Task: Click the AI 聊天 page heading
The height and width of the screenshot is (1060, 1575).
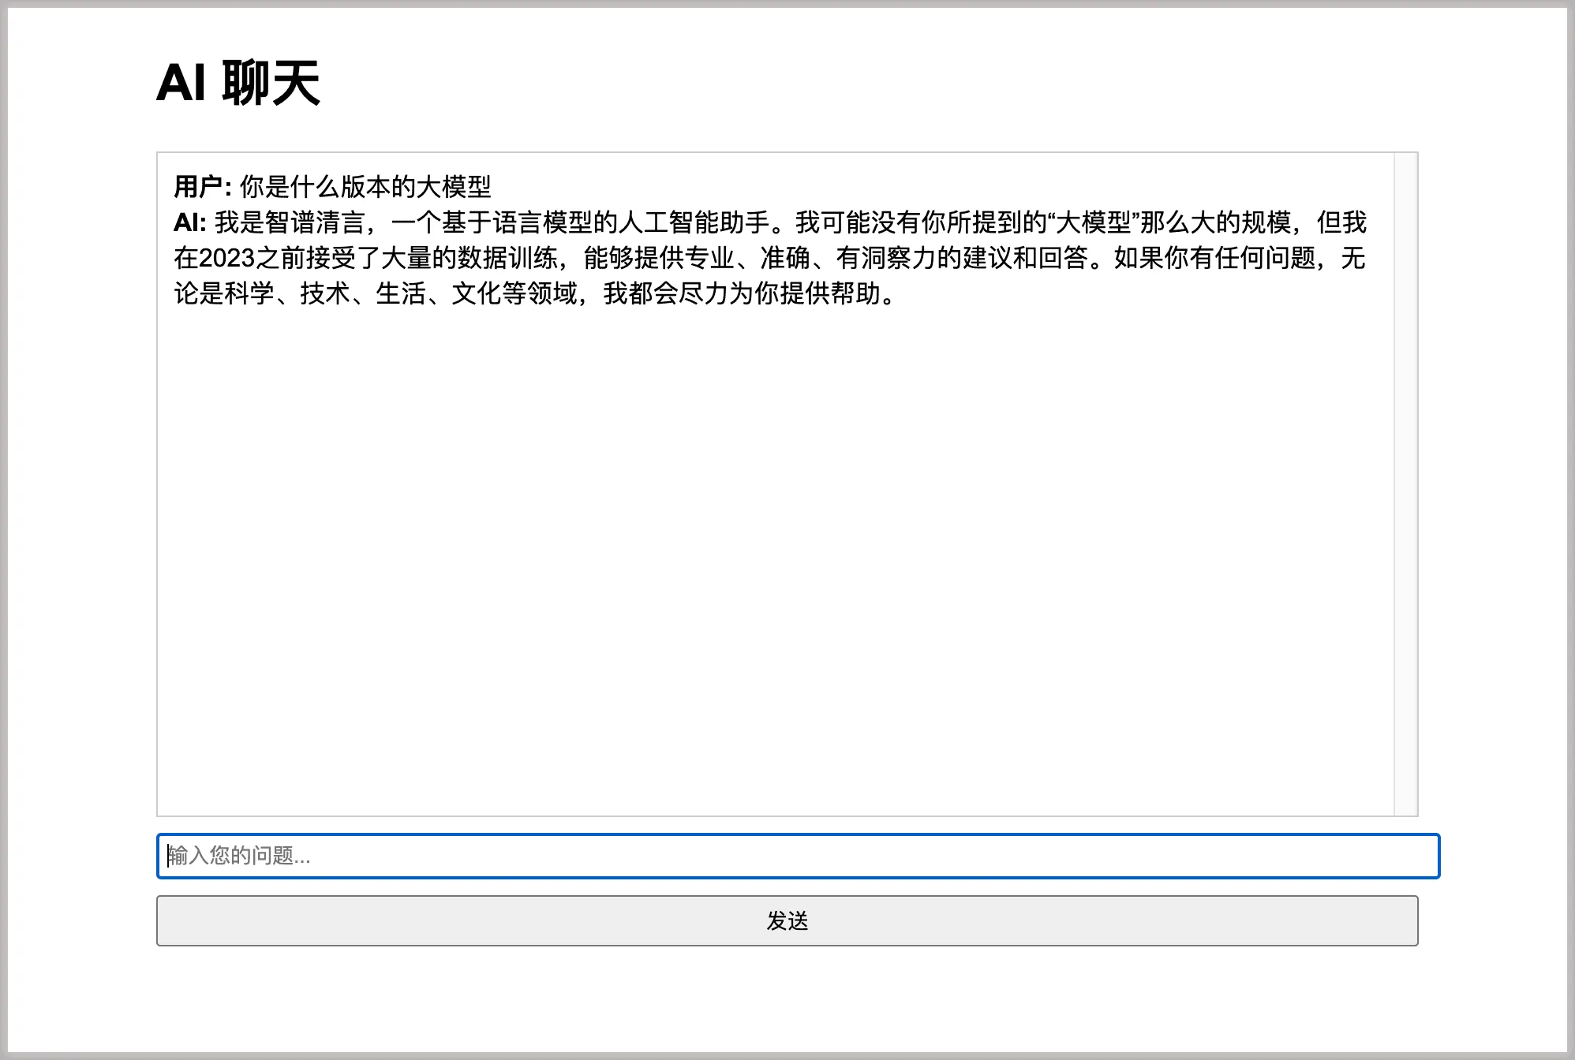Action: click(x=238, y=83)
